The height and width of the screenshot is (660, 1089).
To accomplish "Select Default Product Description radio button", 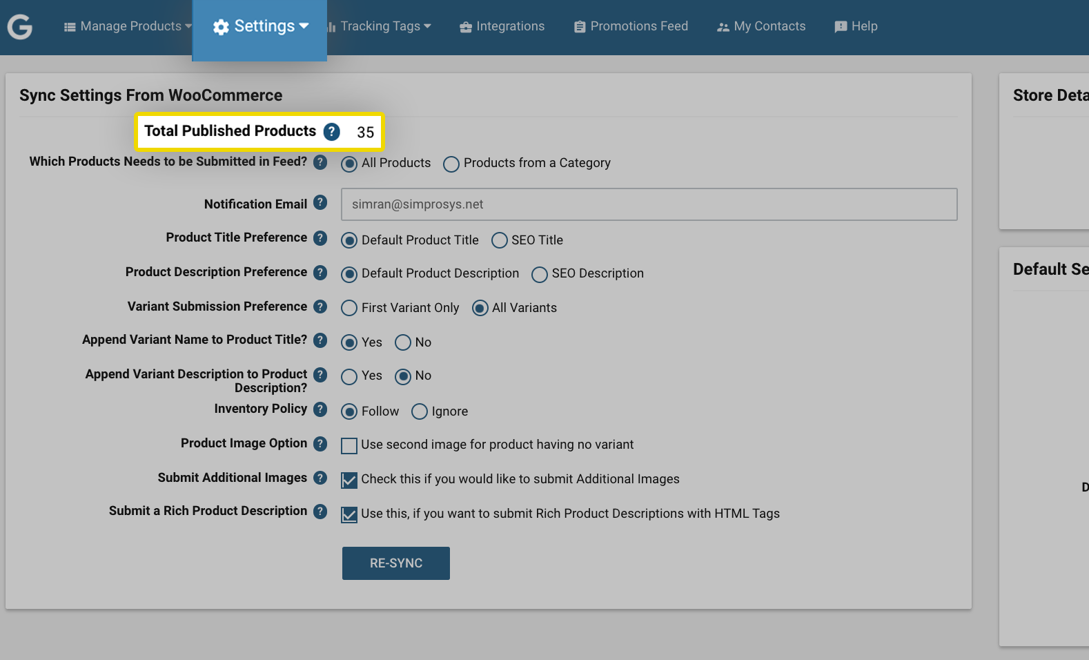I will point(349,274).
